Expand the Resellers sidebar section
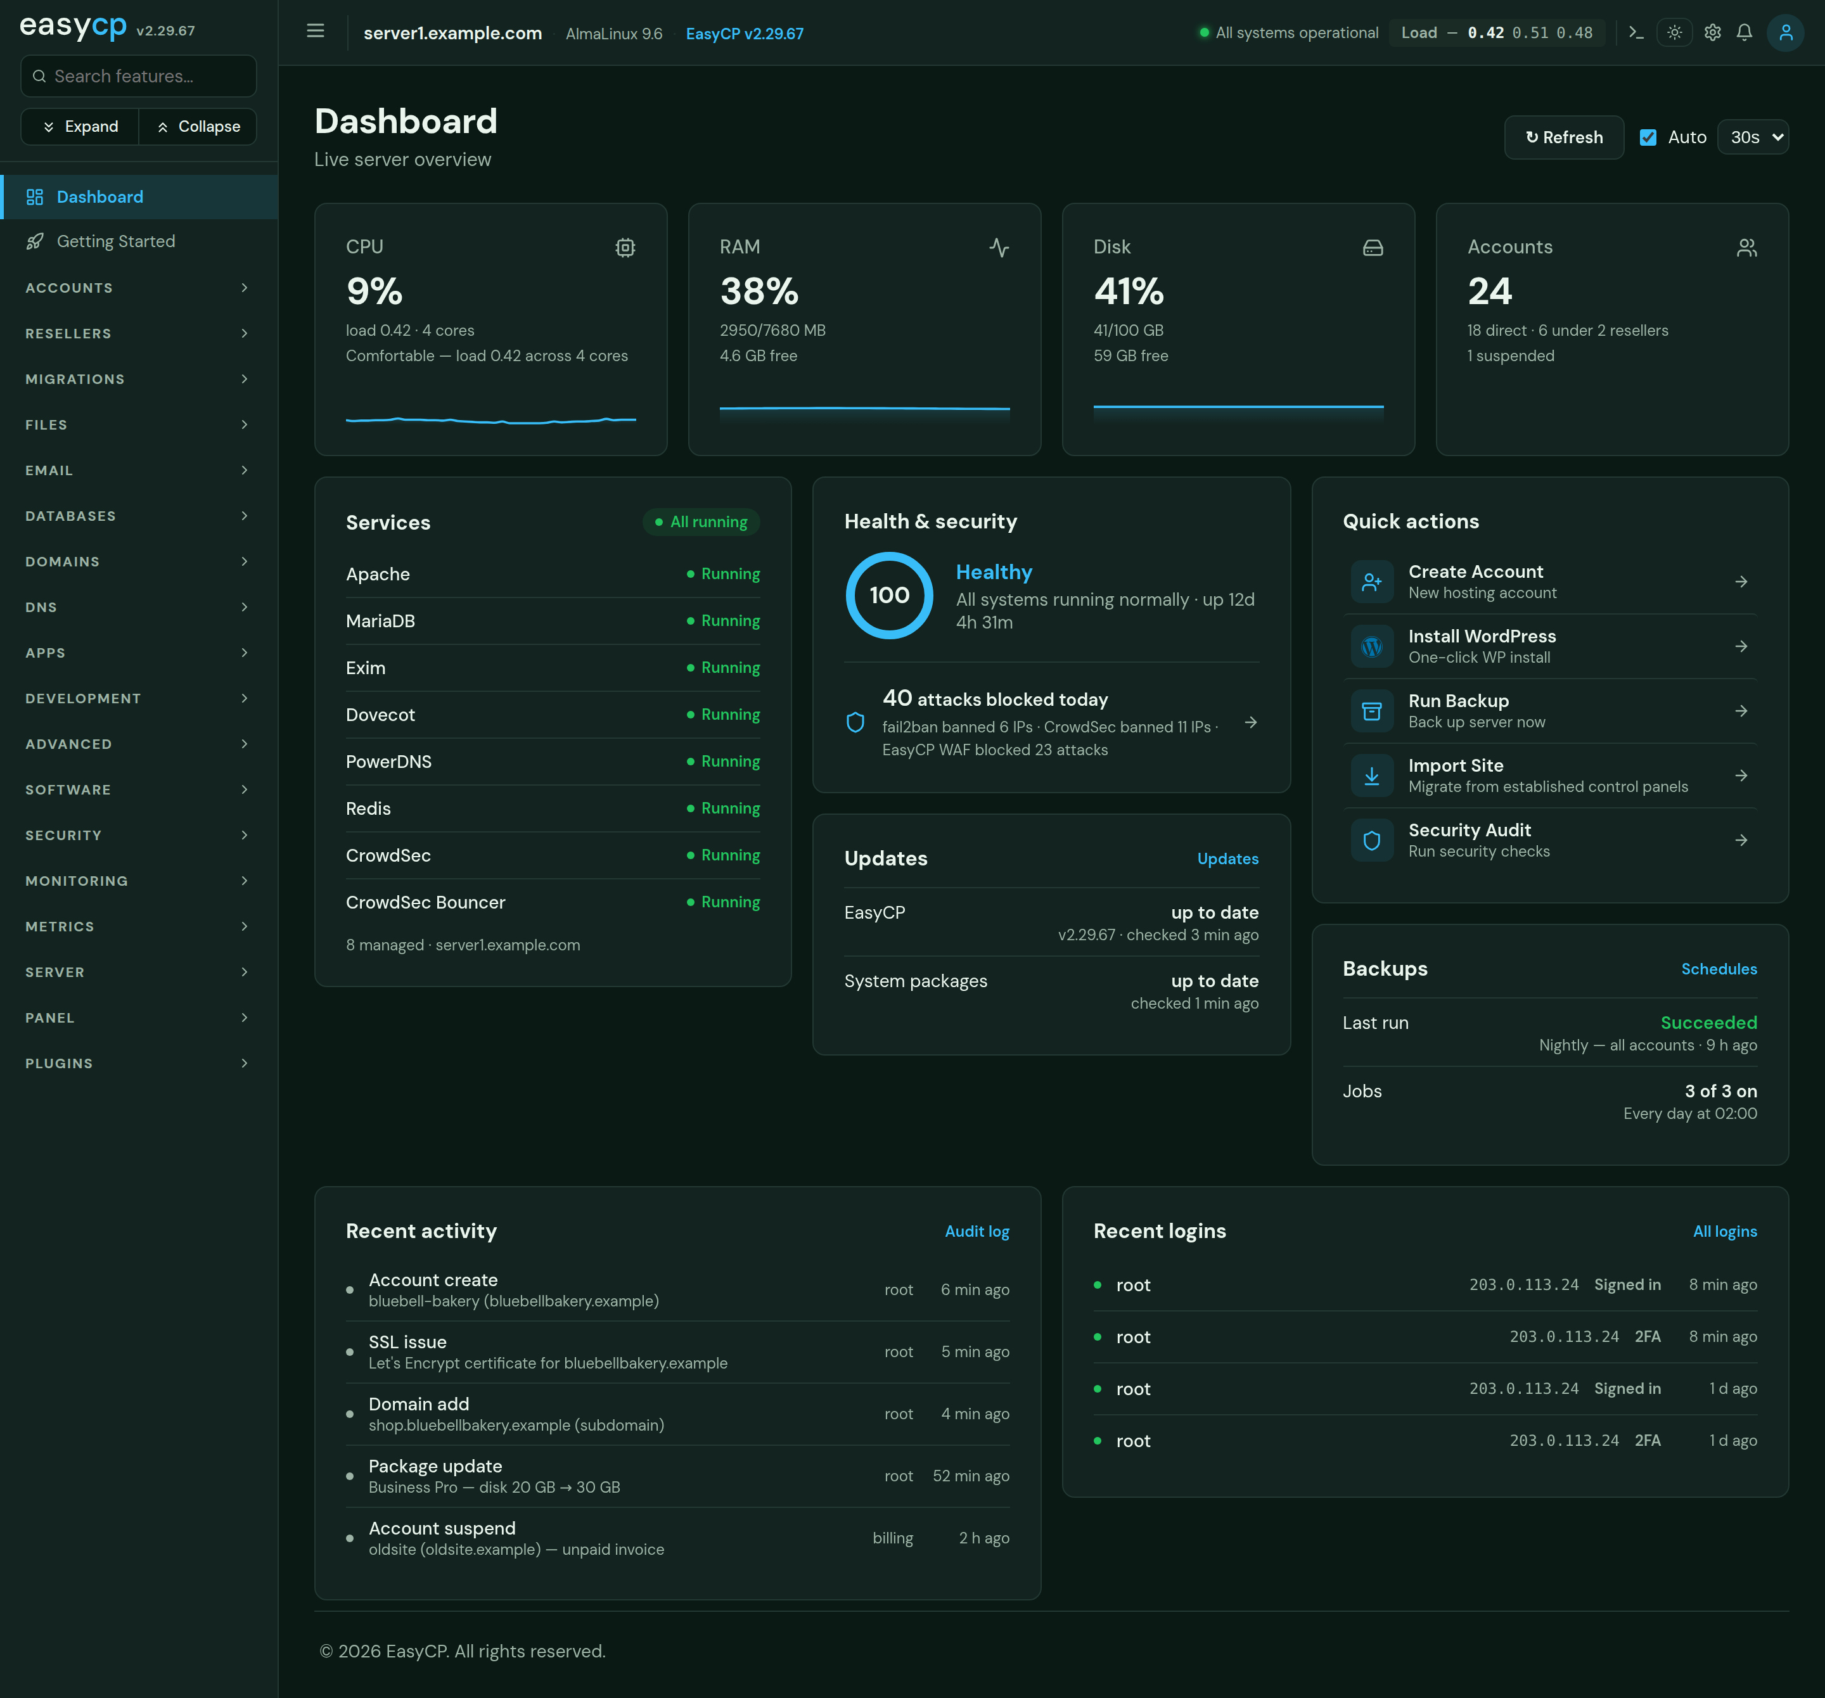Image resolution: width=1825 pixels, height=1698 pixels. pyautogui.click(x=139, y=333)
